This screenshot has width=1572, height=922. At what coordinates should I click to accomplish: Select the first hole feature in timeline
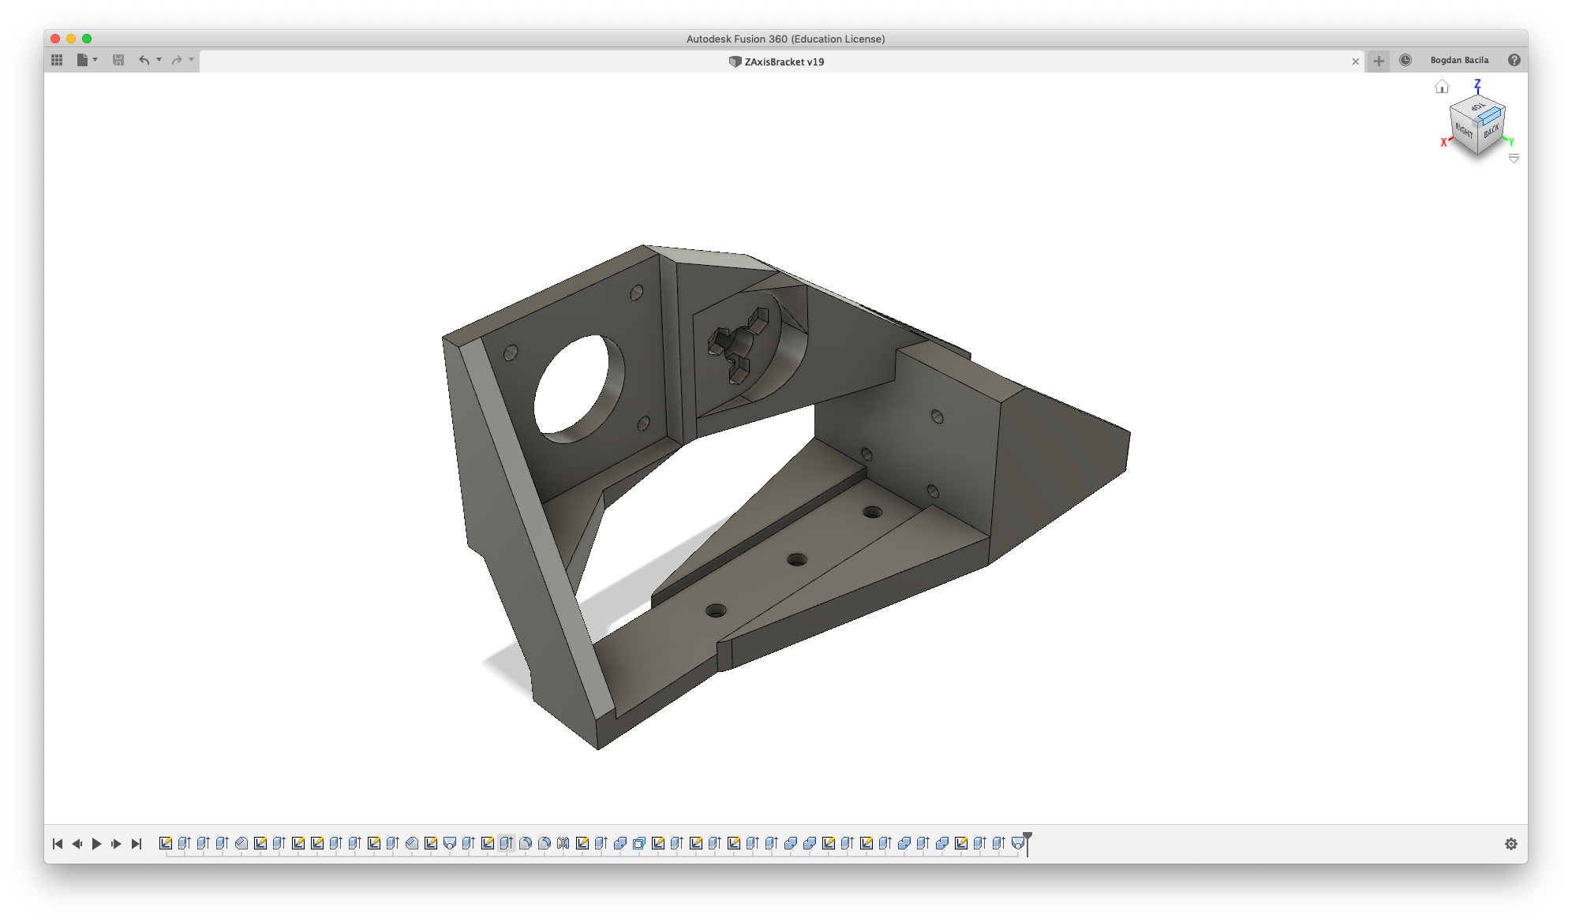point(450,843)
